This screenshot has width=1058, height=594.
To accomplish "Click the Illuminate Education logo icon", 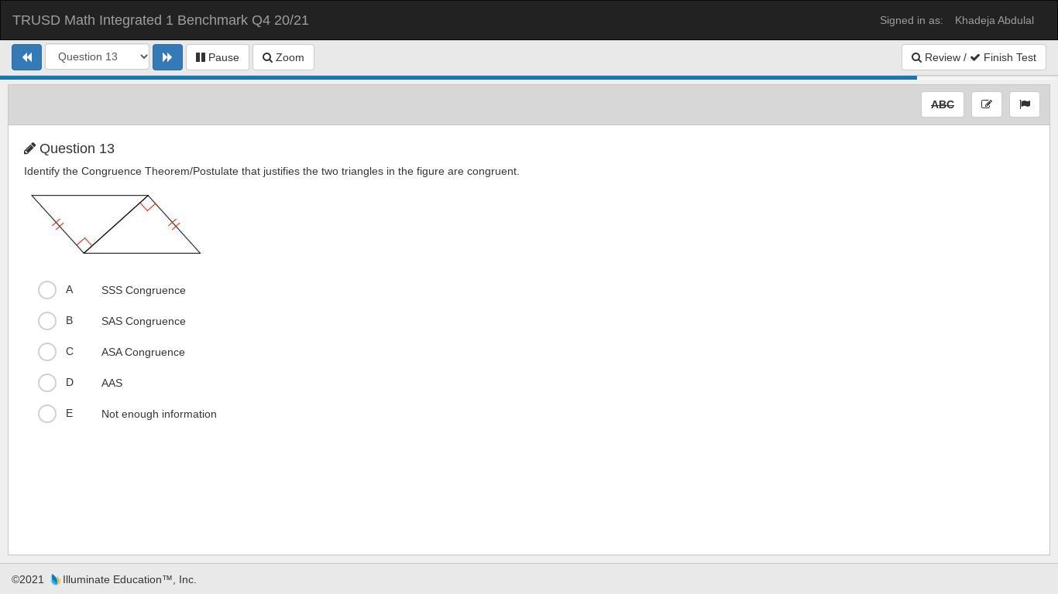I will point(55,579).
